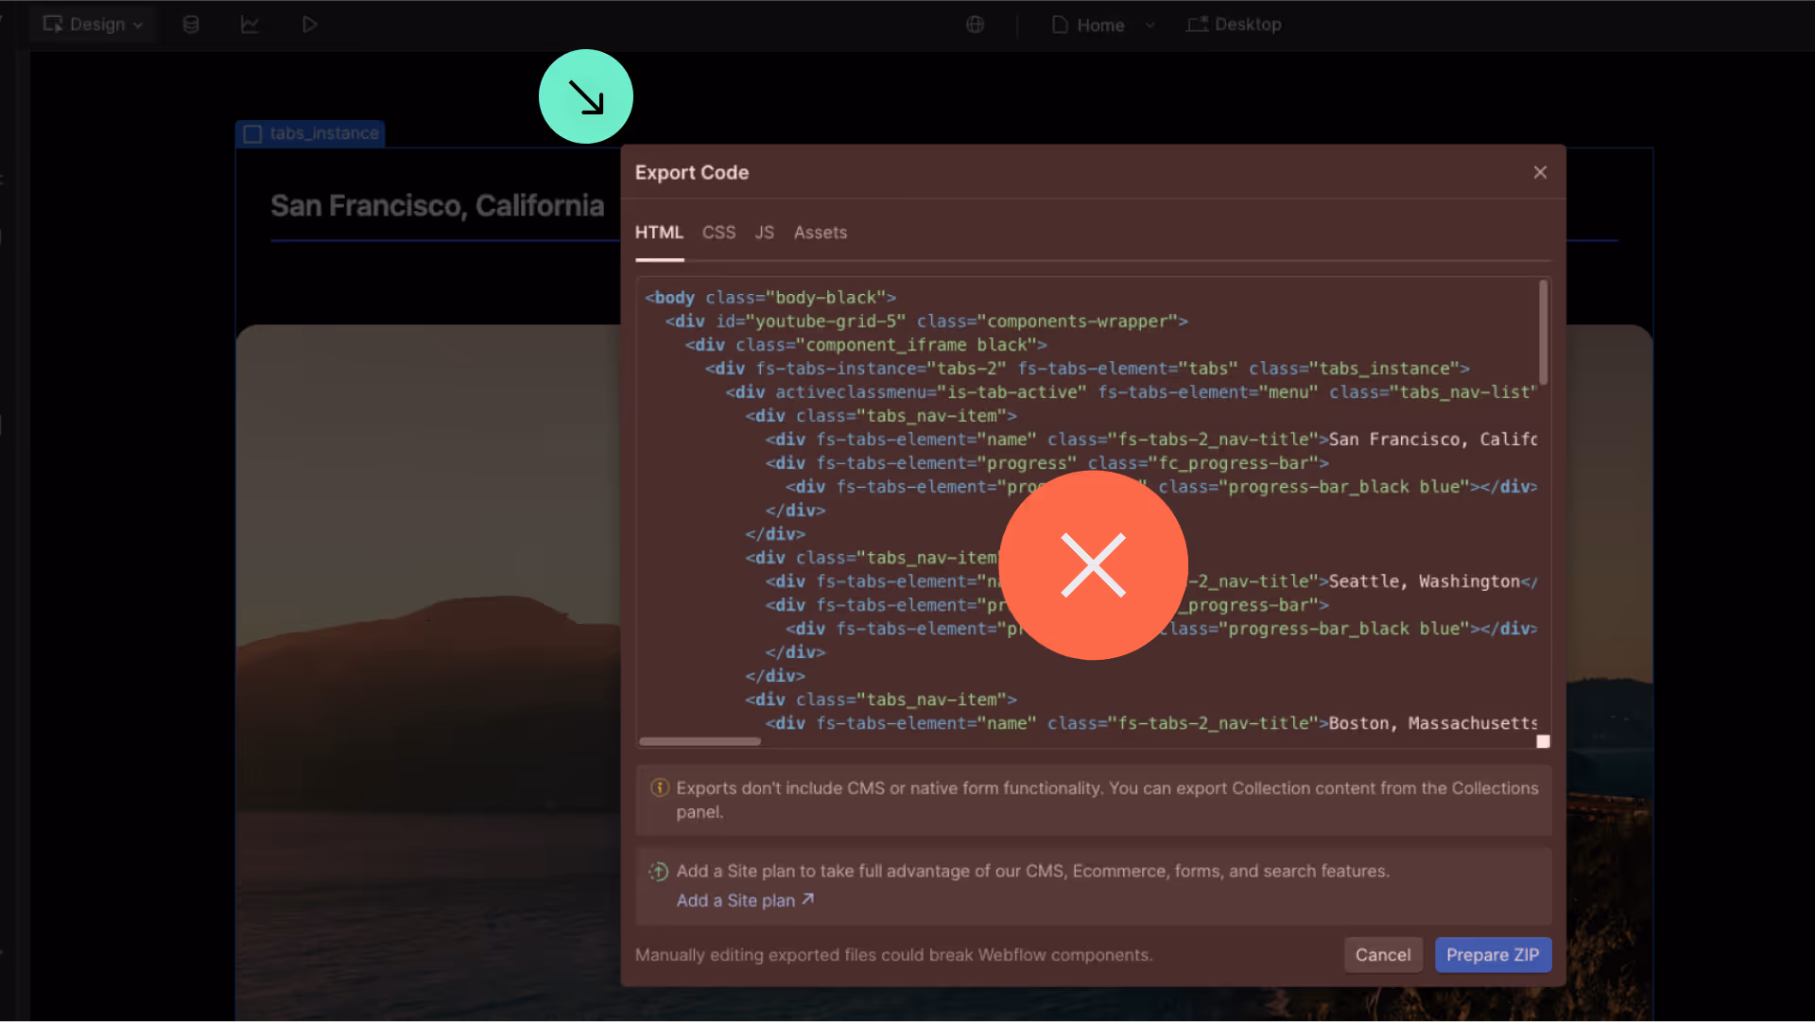Click the green arrow circle icon

[x=585, y=96]
